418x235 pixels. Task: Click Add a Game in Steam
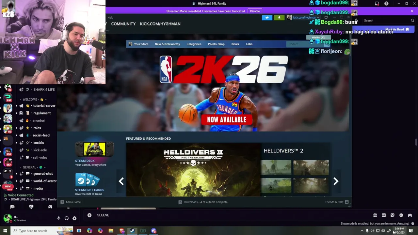click(x=71, y=202)
